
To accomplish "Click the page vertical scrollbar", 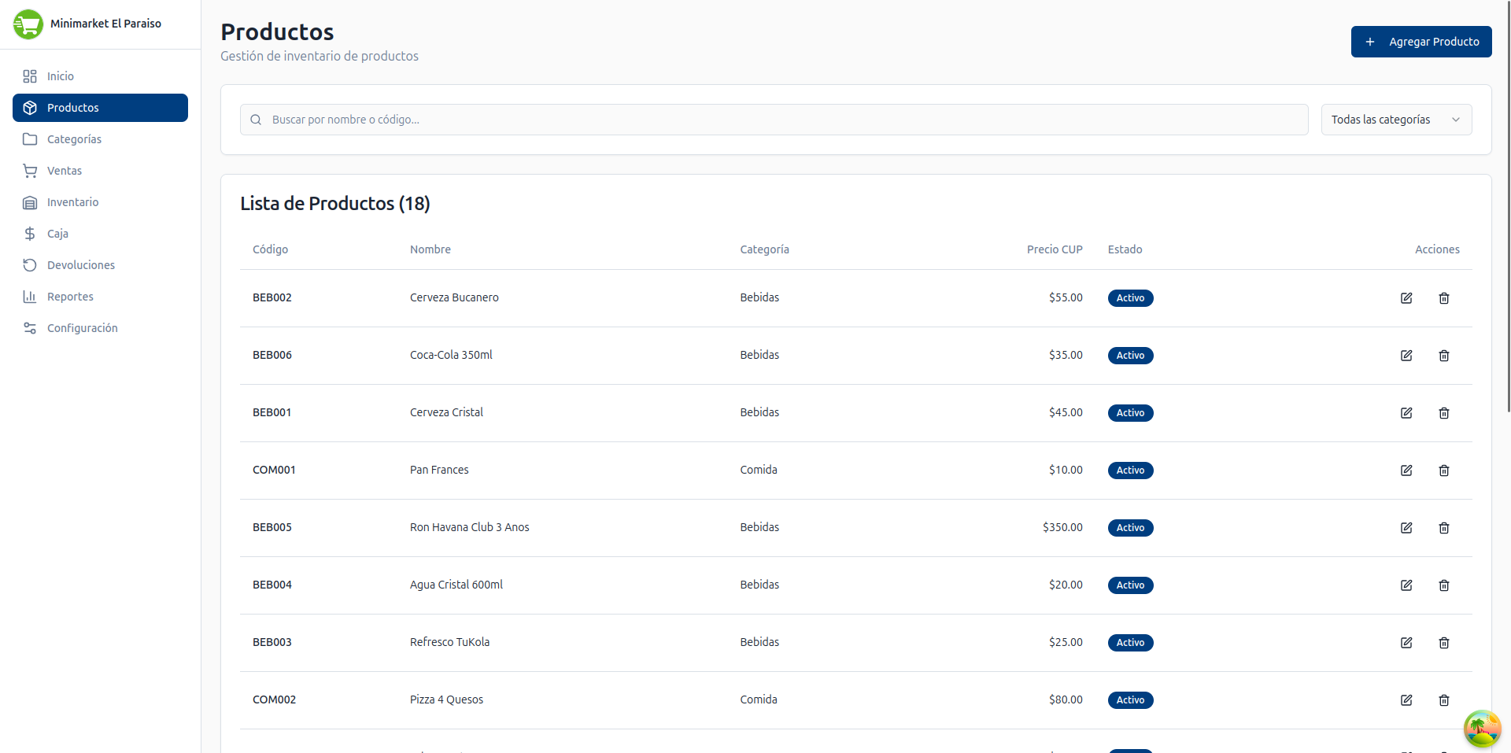I will pos(1508,206).
